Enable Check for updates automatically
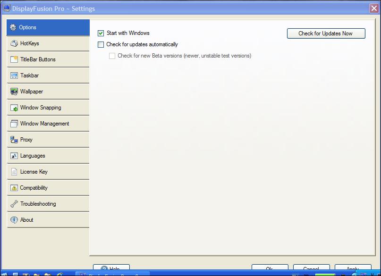Screen dimensions: 381x276 101,45
